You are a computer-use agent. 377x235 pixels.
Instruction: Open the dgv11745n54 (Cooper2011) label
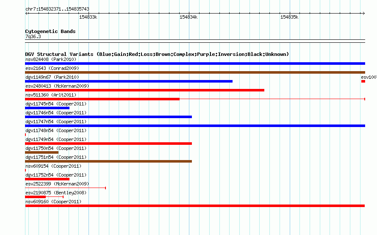[x=56, y=104]
